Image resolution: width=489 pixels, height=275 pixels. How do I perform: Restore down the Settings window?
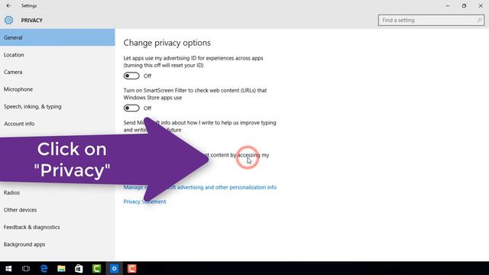464,5
